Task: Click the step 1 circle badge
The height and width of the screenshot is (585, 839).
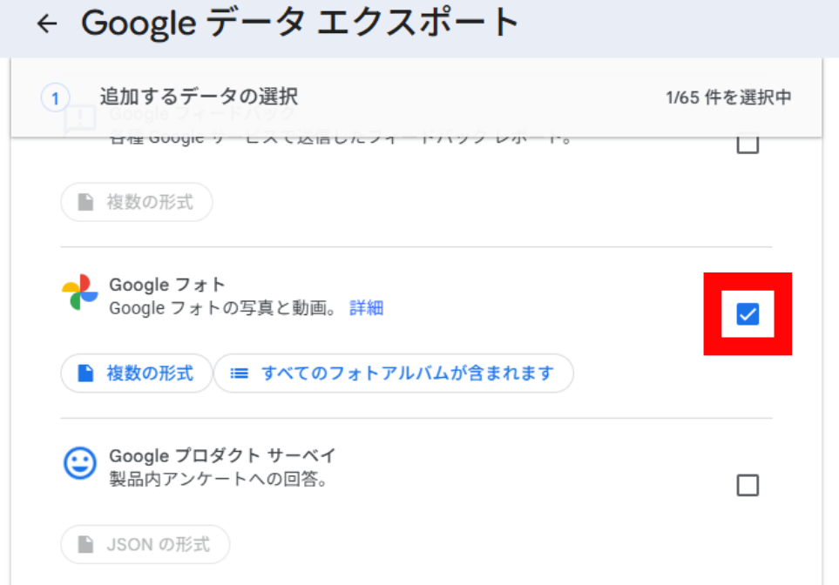Action: coord(55,97)
